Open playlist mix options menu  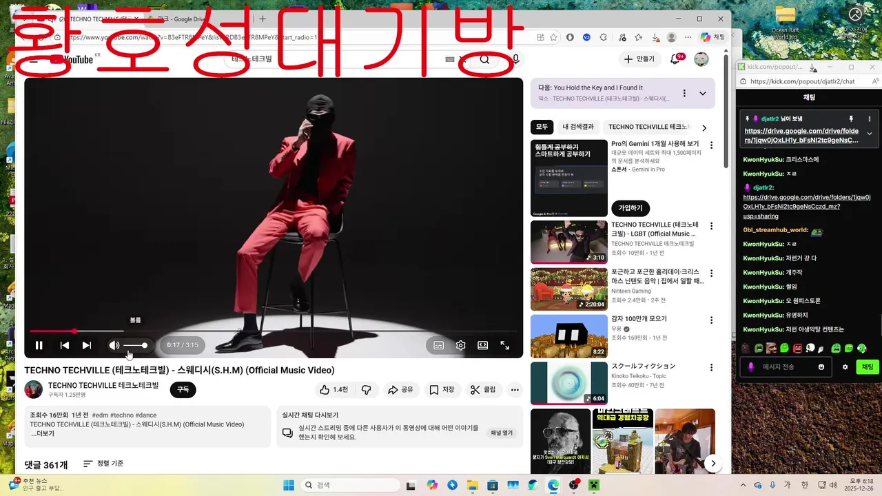[x=684, y=93]
